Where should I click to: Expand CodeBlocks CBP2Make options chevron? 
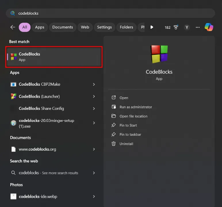94,85
